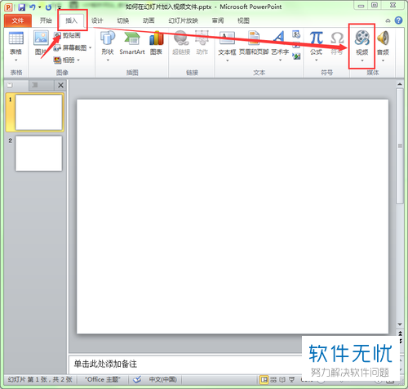The width and height of the screenshot is (408, 389).
Task: Click the 图表 chart icon
Action: pyautogui.click(x=156, y=38)
